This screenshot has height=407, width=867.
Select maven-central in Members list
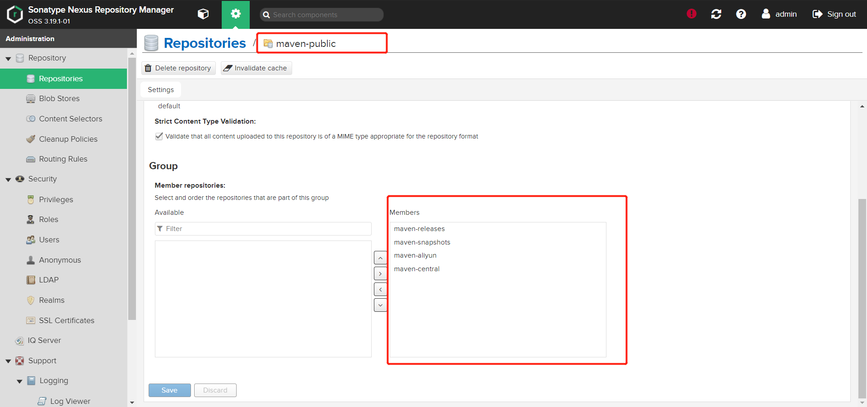point(498,269)
